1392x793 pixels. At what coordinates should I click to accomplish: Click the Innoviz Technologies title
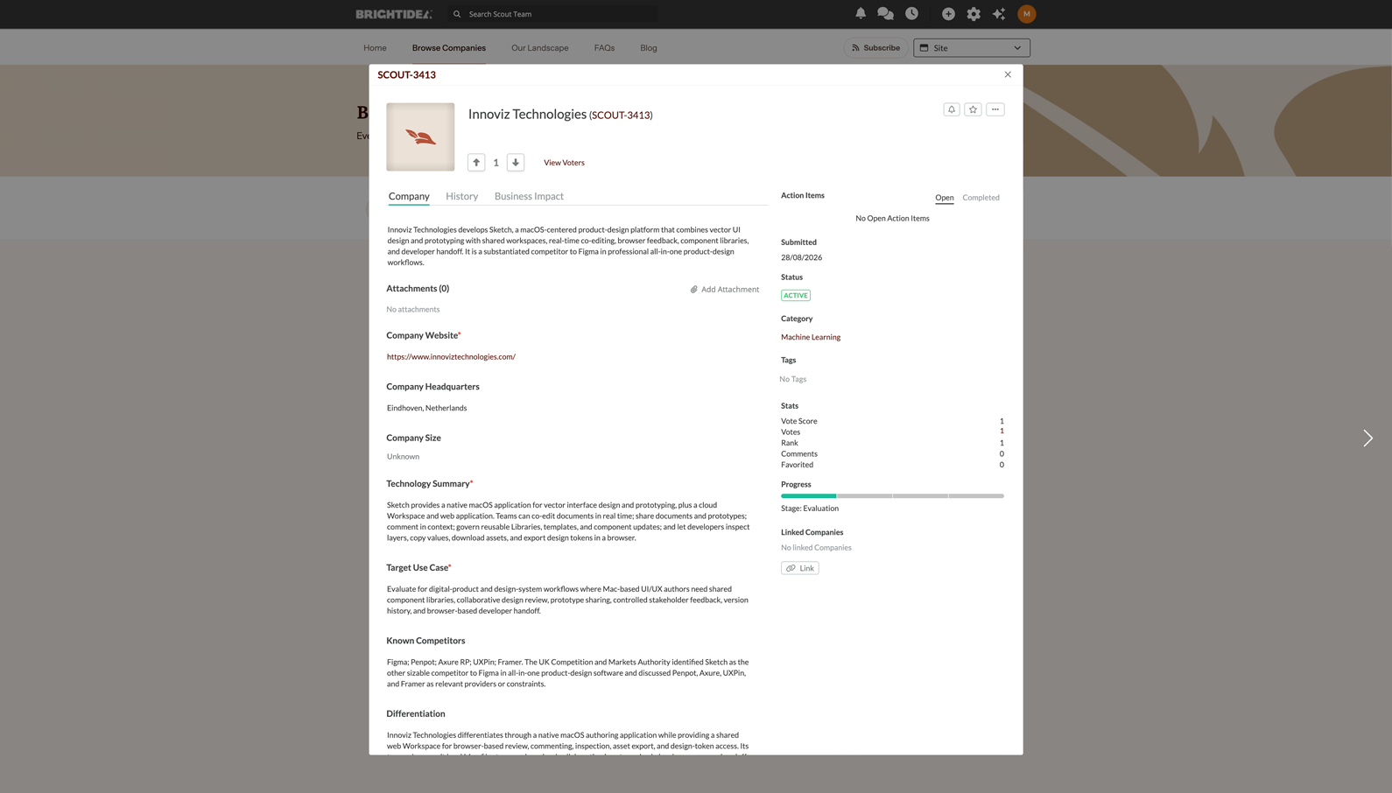click(x=527, y=114)
